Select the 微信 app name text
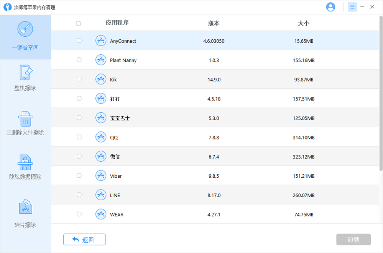The width and height of the screenshot is (383, 253). coord(115,157)
